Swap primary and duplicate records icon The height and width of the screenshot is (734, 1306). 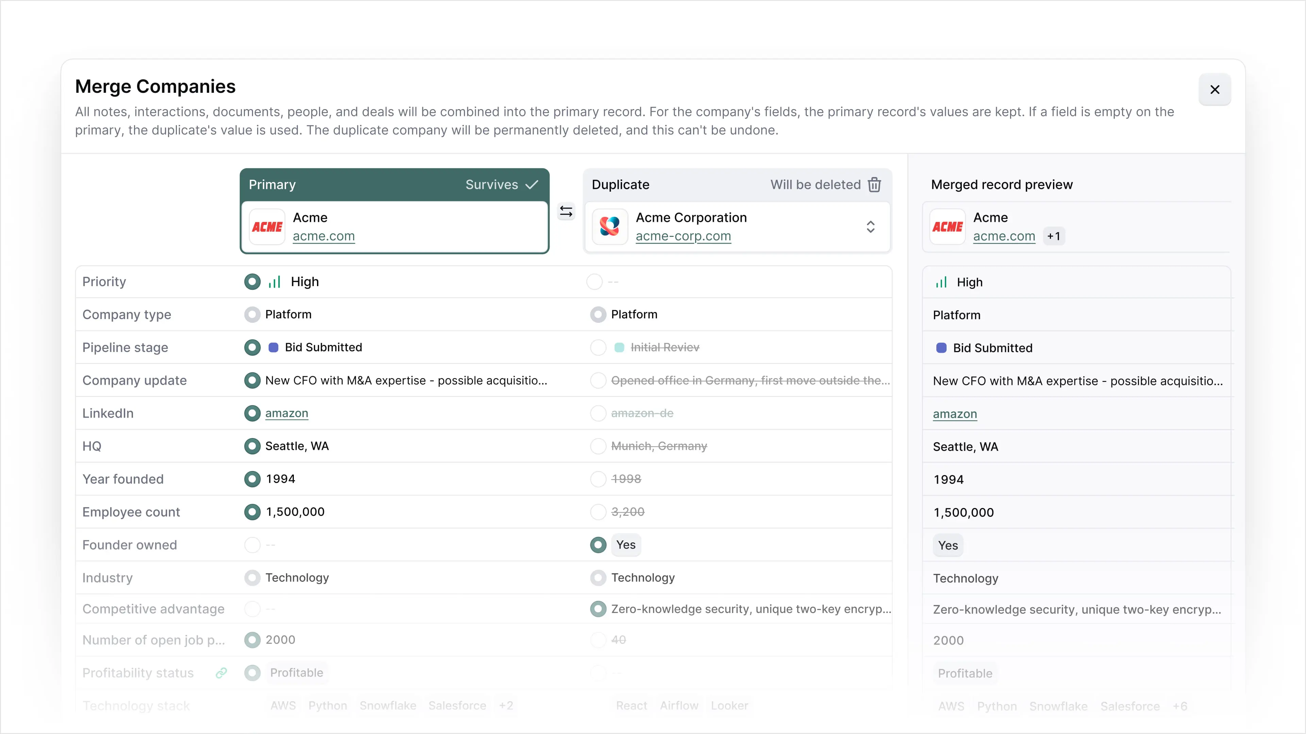[566, 211]
